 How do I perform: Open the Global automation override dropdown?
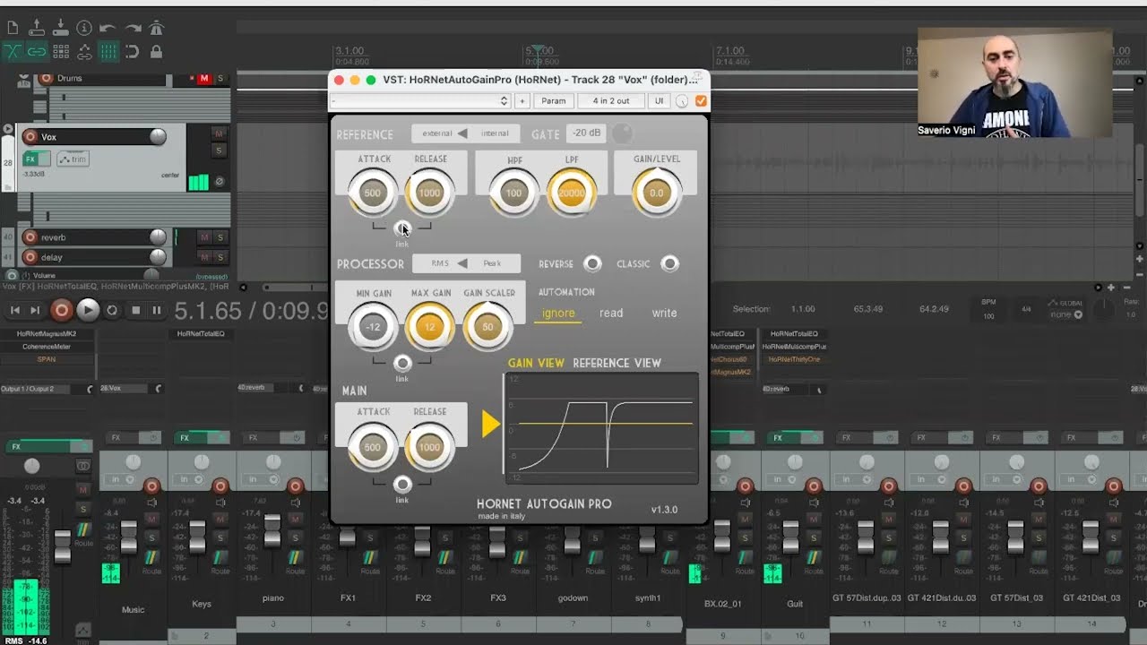1065,314
